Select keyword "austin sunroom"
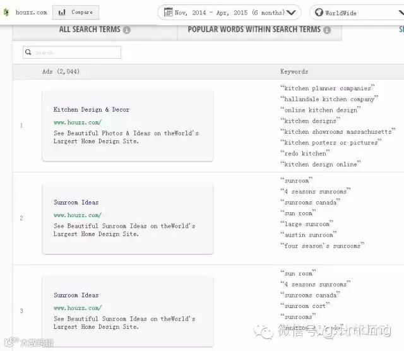 click(309, 235)
